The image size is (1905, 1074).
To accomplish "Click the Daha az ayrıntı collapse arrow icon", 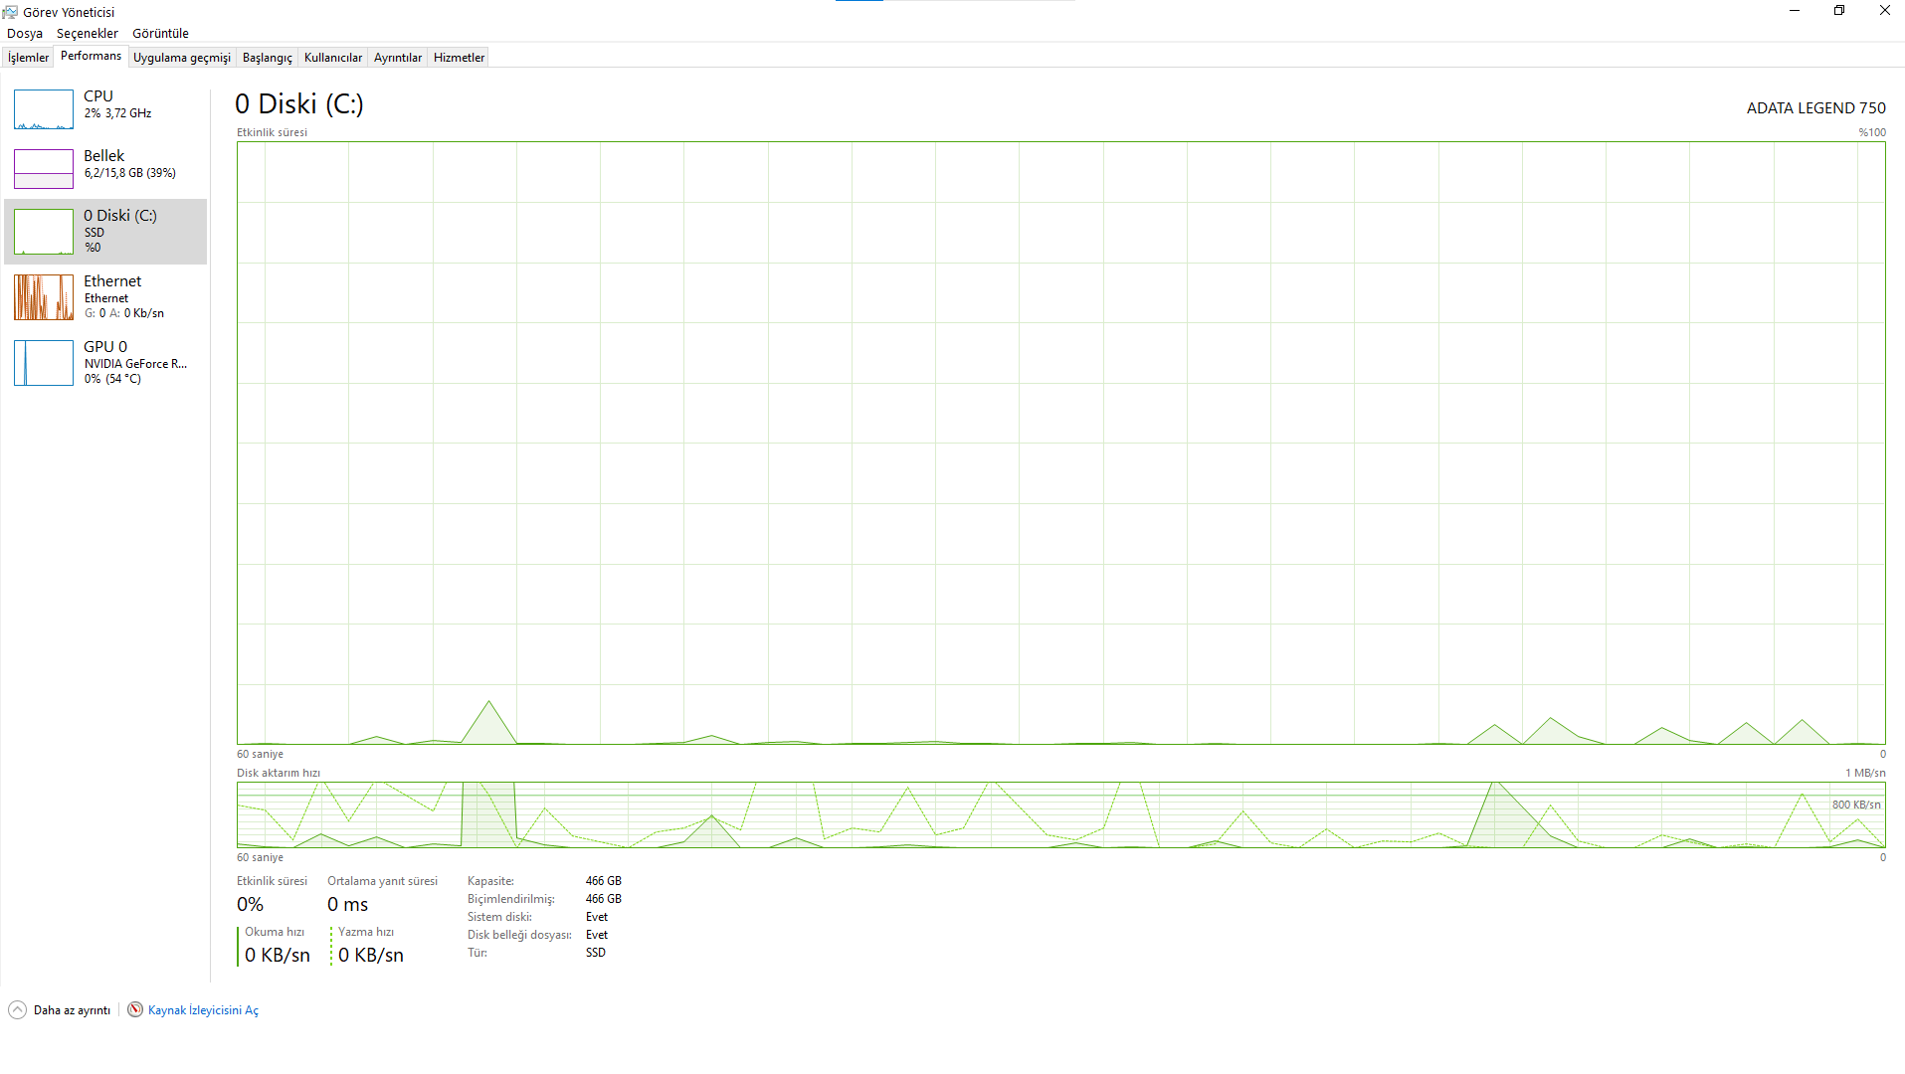I will (x=17, y=1010).
